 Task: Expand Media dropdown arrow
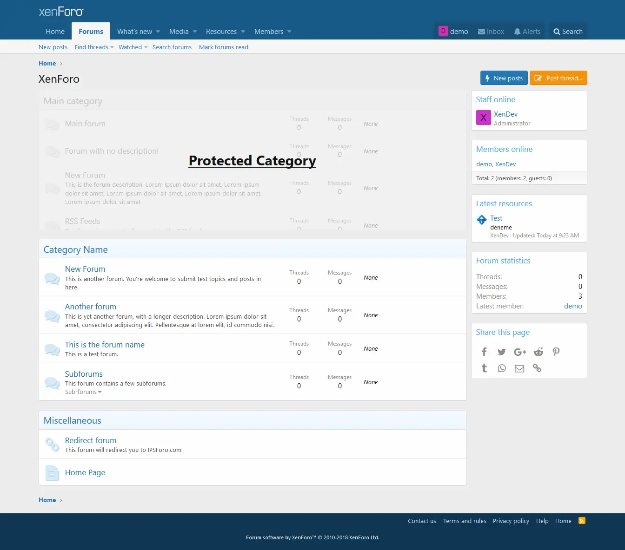pos(195,32)
